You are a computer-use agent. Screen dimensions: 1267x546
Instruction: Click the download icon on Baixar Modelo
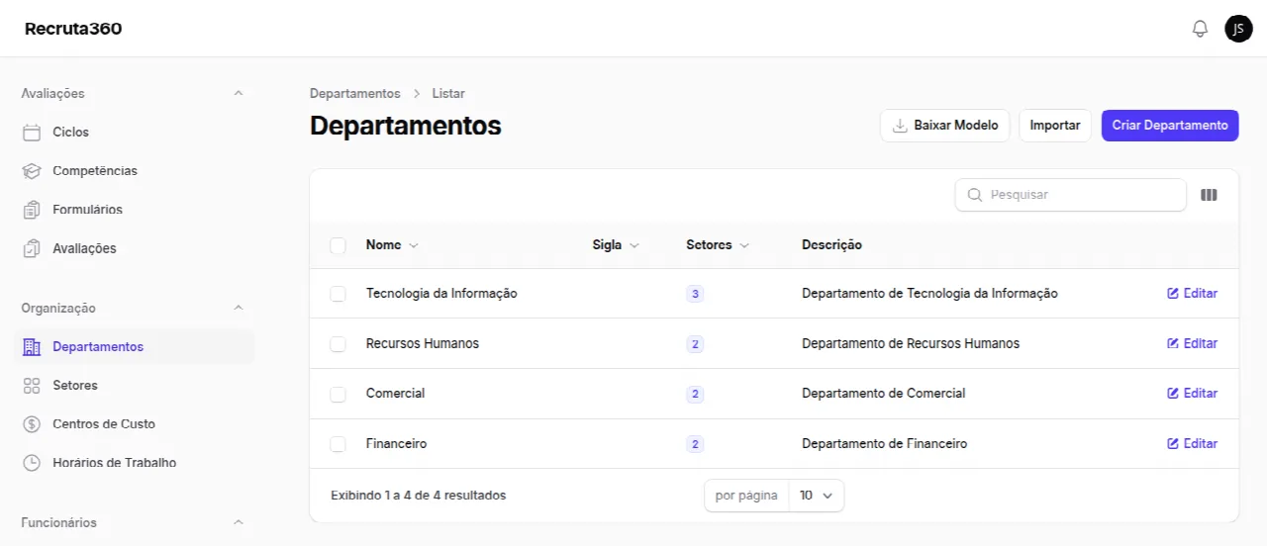click(x=900, y=126)
